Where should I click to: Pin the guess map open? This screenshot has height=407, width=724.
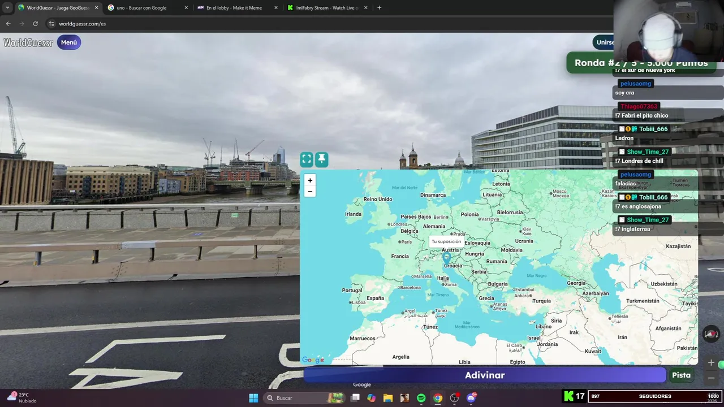click(321, 159)
